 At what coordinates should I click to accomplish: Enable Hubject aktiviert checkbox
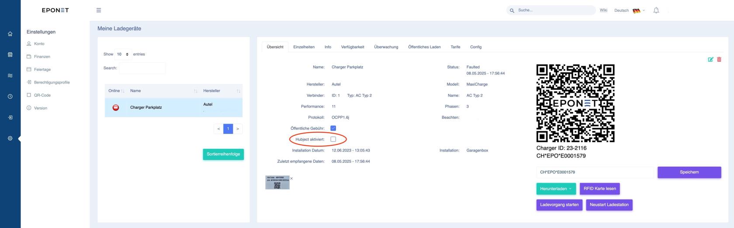[333, 139]
